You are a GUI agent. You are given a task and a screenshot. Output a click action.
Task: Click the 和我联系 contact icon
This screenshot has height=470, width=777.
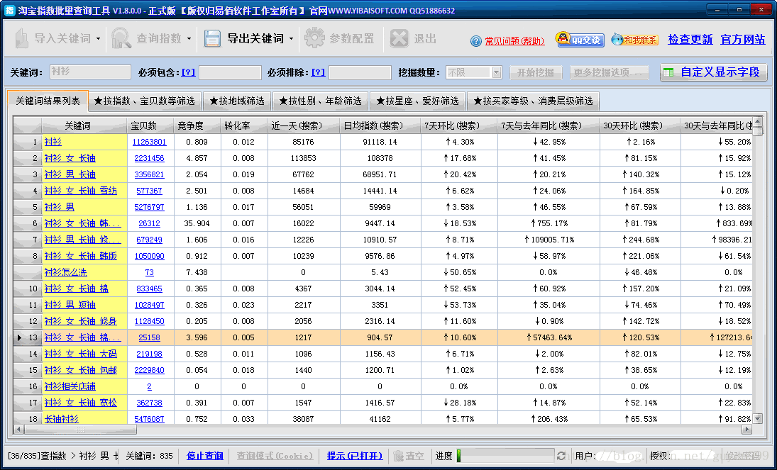coord(634,40)
